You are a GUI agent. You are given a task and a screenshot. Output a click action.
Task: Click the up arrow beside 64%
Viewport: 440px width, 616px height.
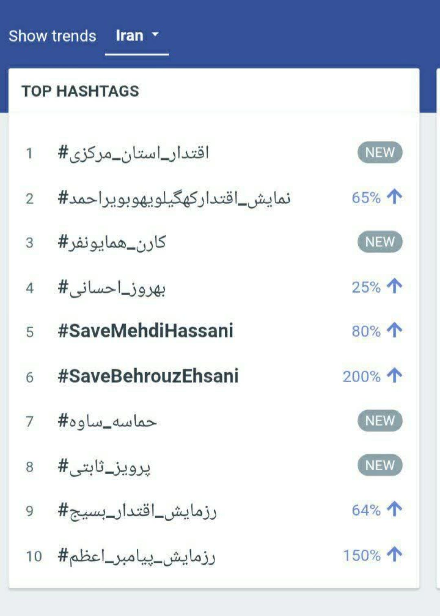tap(394, 509)
